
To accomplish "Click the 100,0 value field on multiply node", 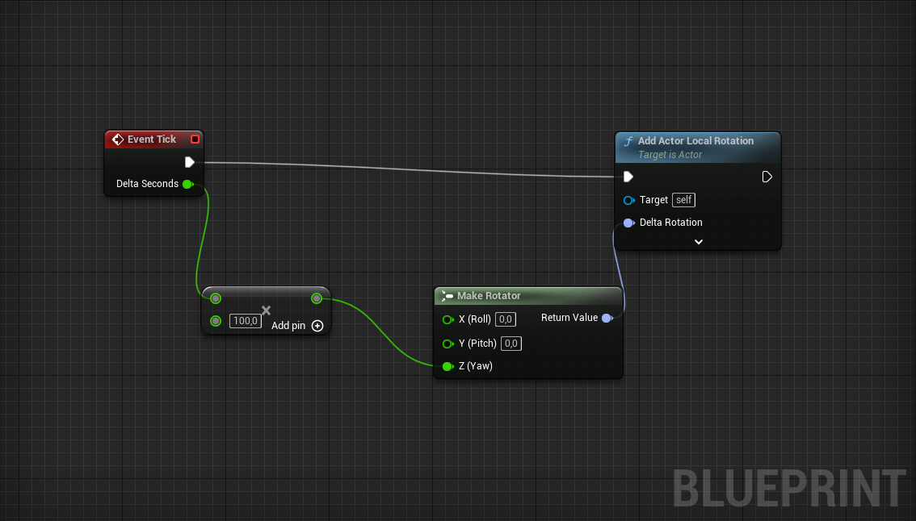I will [x=245, y=321].
